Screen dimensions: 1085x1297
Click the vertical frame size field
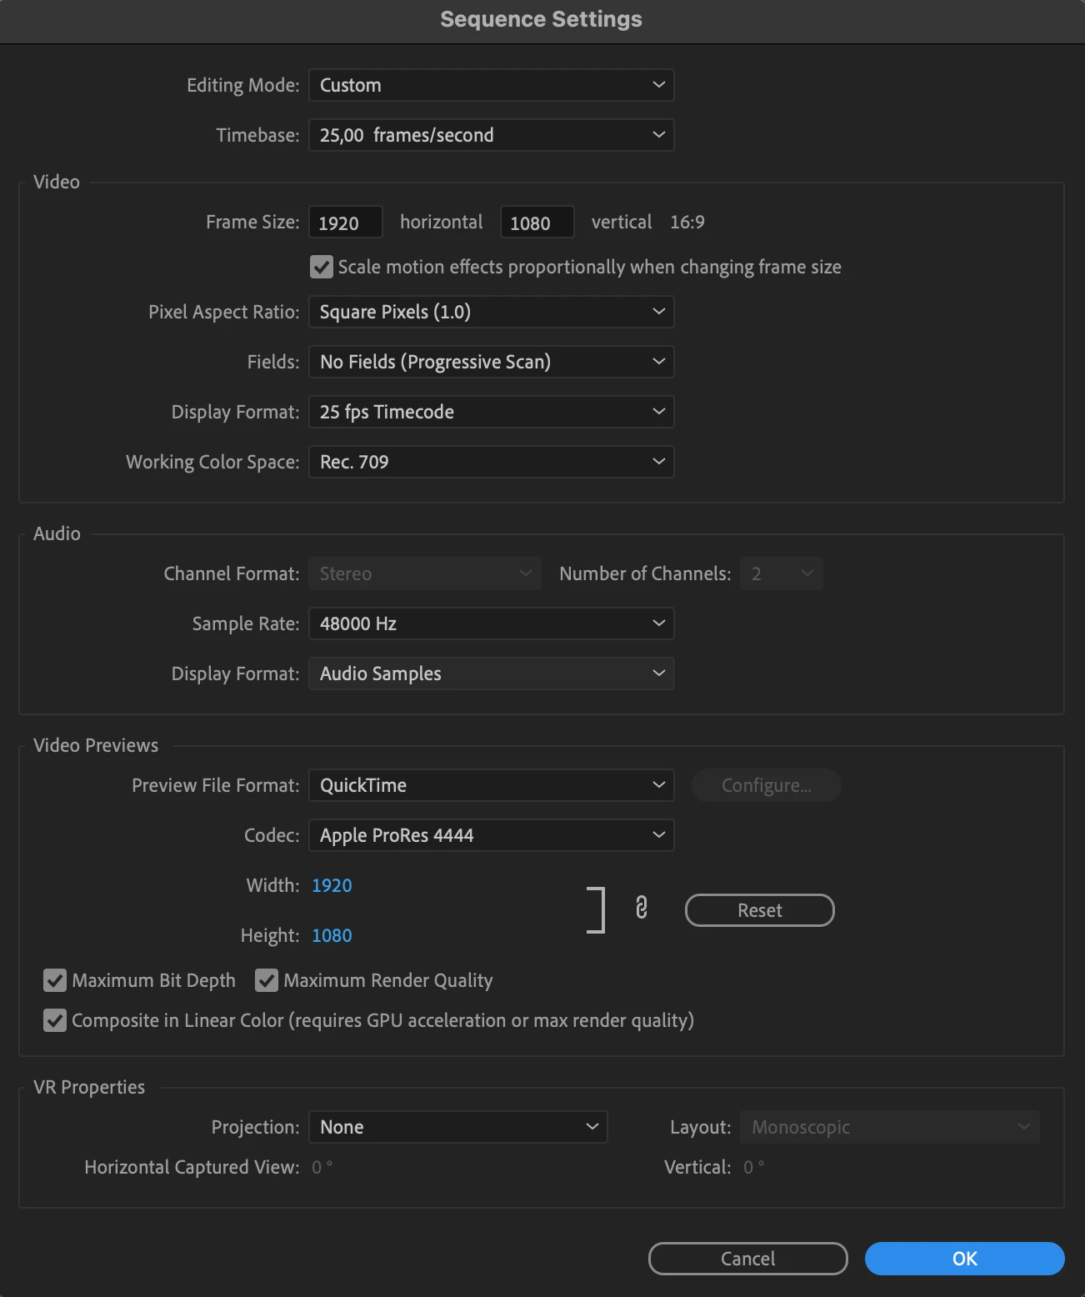[537, 223]
